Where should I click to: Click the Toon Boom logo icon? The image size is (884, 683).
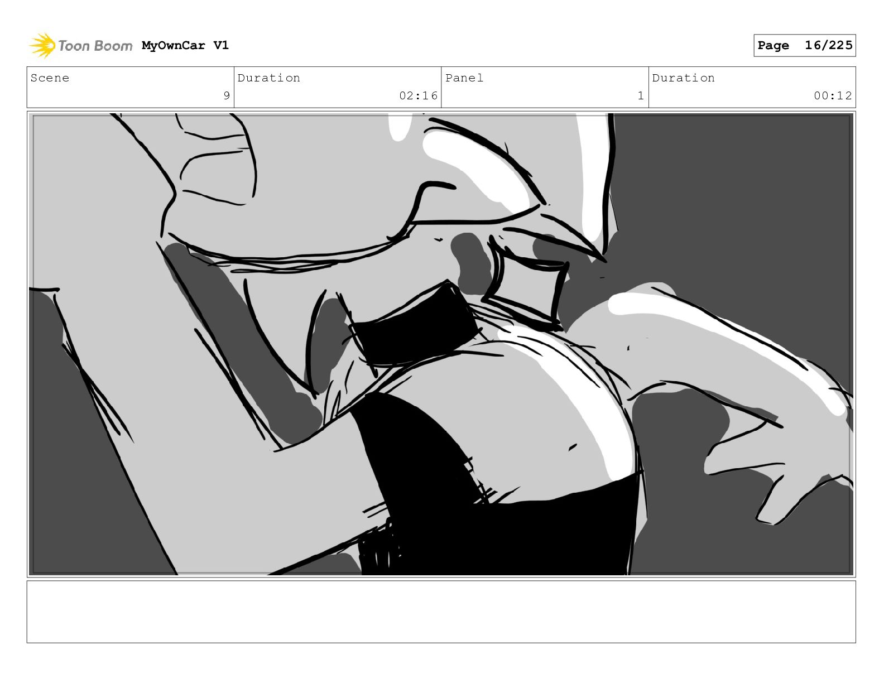coord(42,45)
